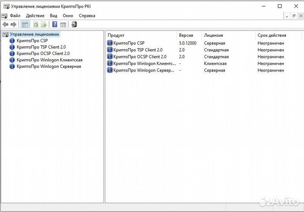Select КриптоПро TSP Client 2.0 in tree
304x212 pixels.
(x=41, y=47)
